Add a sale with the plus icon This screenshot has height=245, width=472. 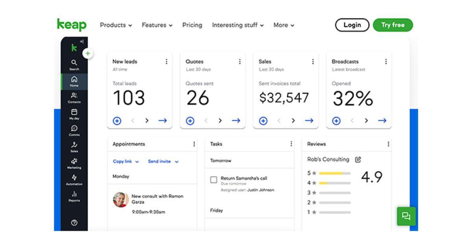(263, 121)
